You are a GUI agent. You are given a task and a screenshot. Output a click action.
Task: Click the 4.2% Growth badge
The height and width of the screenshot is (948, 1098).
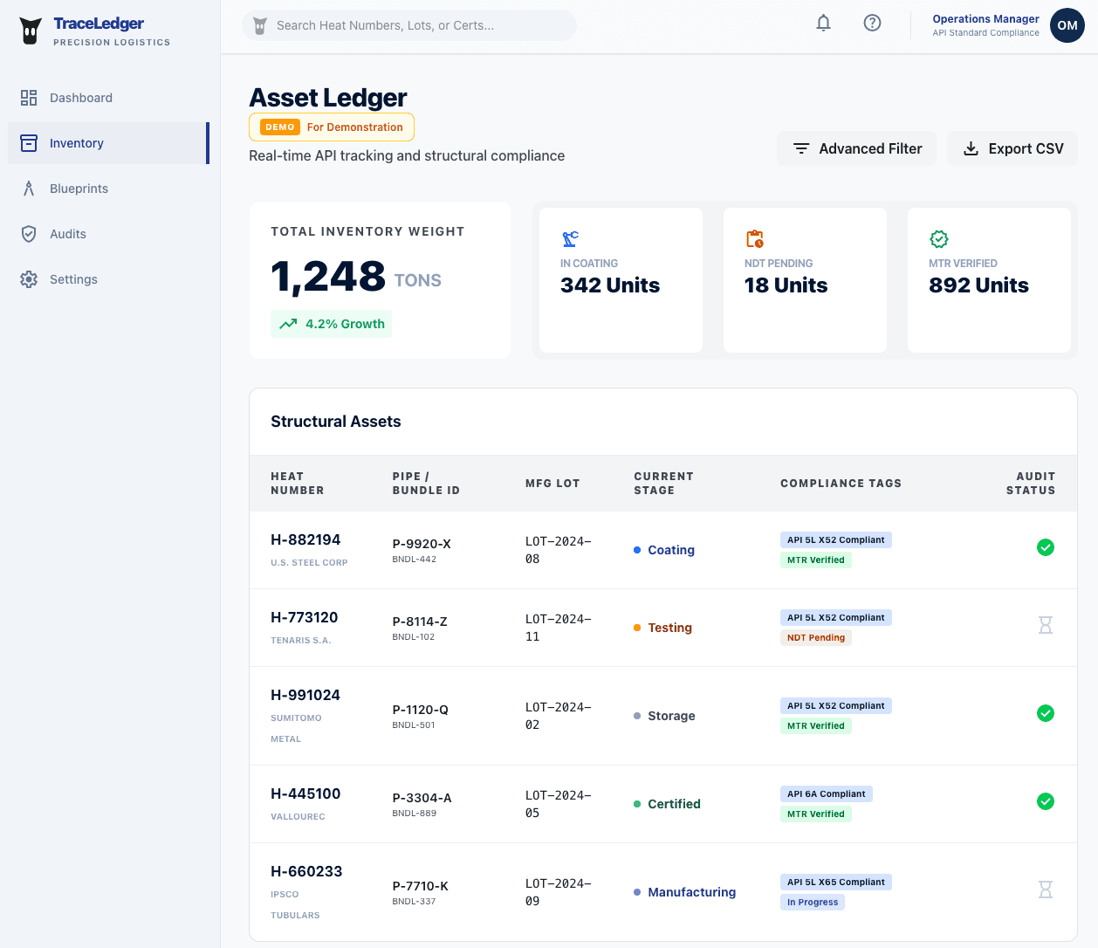coord(331,324)
